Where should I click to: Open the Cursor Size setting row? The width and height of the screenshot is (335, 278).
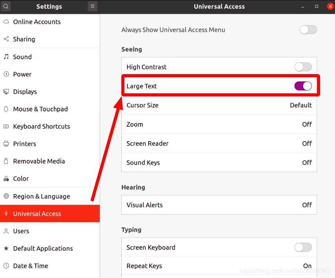219,105
